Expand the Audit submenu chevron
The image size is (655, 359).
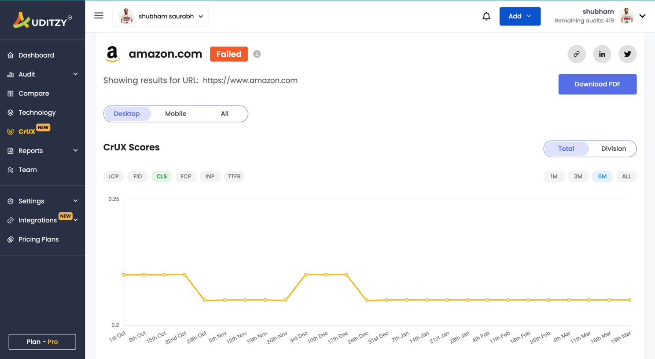click(x=76, y=74)
